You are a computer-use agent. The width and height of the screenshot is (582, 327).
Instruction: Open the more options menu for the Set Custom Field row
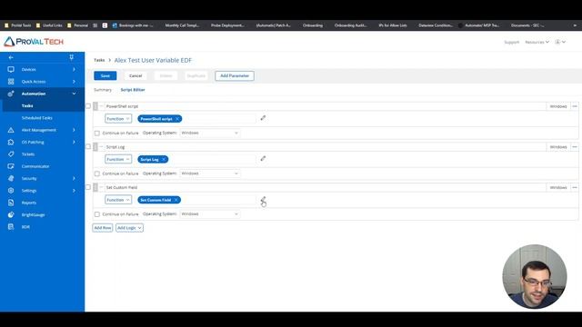(x=575, y=188)
